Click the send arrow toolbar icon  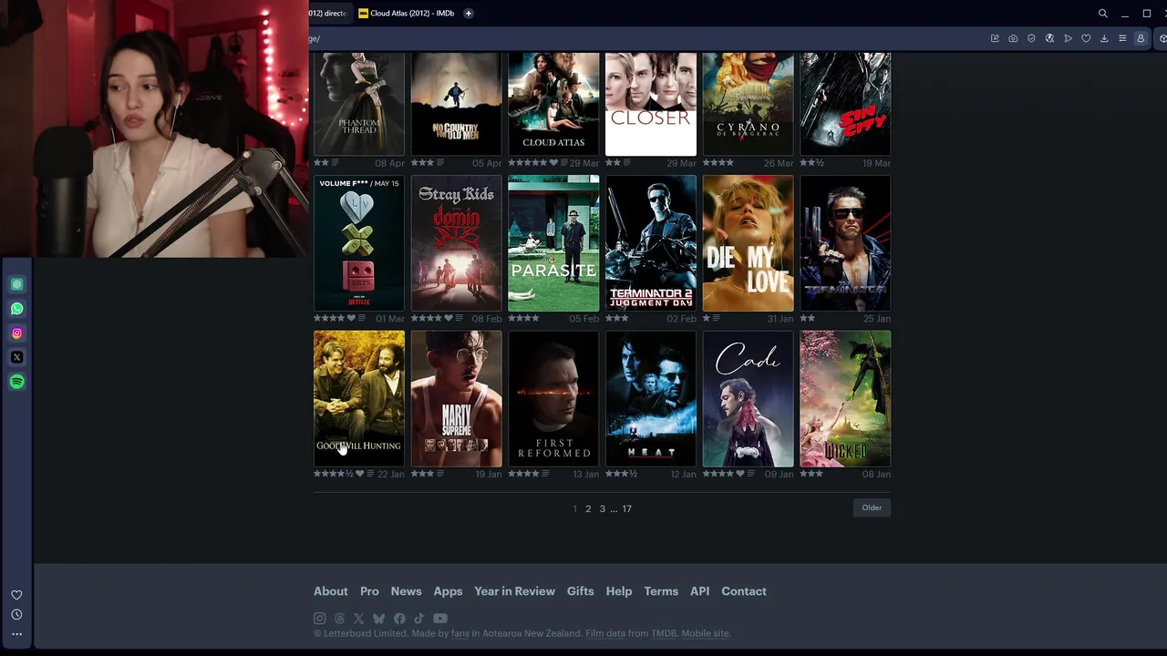click(x=1068, y=38)
